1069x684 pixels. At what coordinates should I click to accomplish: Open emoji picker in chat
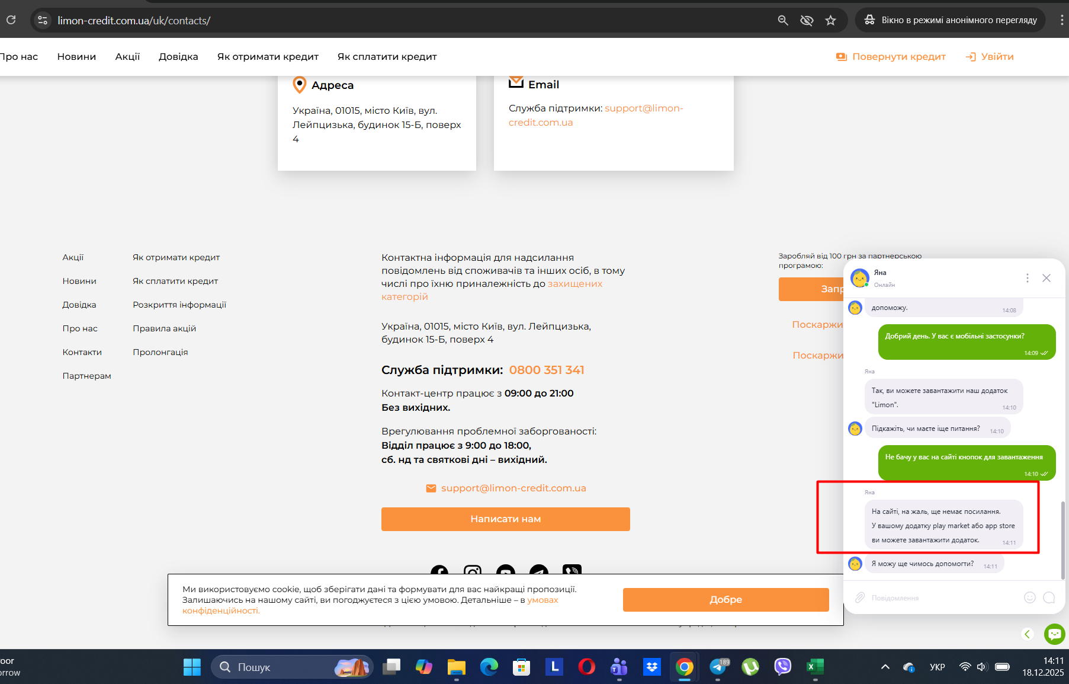click(x=1030, y=597)
